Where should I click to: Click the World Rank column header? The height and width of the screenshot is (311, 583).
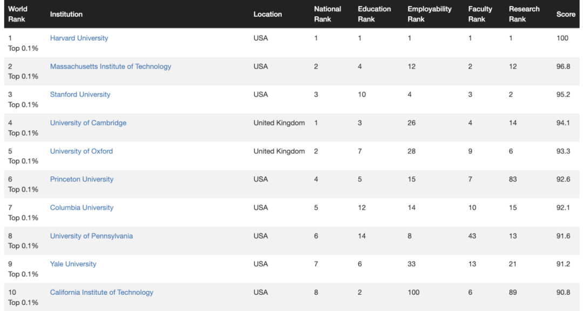tap(18, 14)
